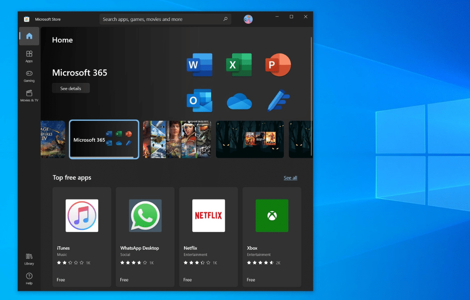470x300 pixels.
Task: Select the DOOM spooky forest thumbnail
Action: pos(250,140)
